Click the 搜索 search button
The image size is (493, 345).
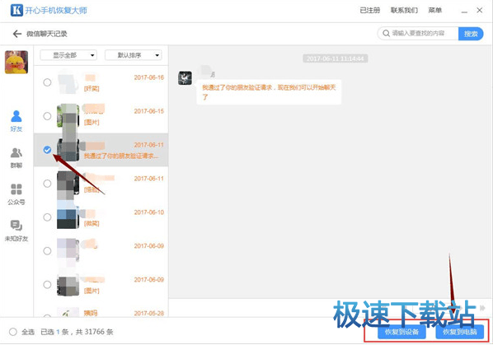click(471, 34)
